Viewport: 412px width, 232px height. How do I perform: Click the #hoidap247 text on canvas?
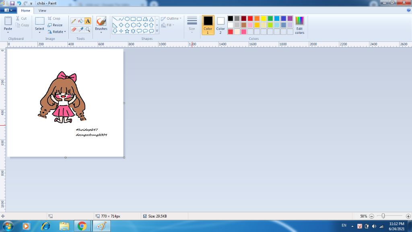click(x=87, y=130)
